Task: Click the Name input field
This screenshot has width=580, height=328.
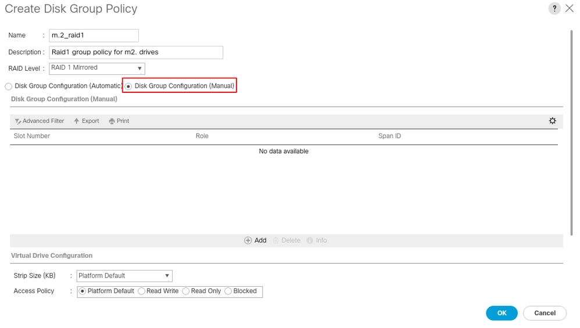Action: click(x=94, y=35)
